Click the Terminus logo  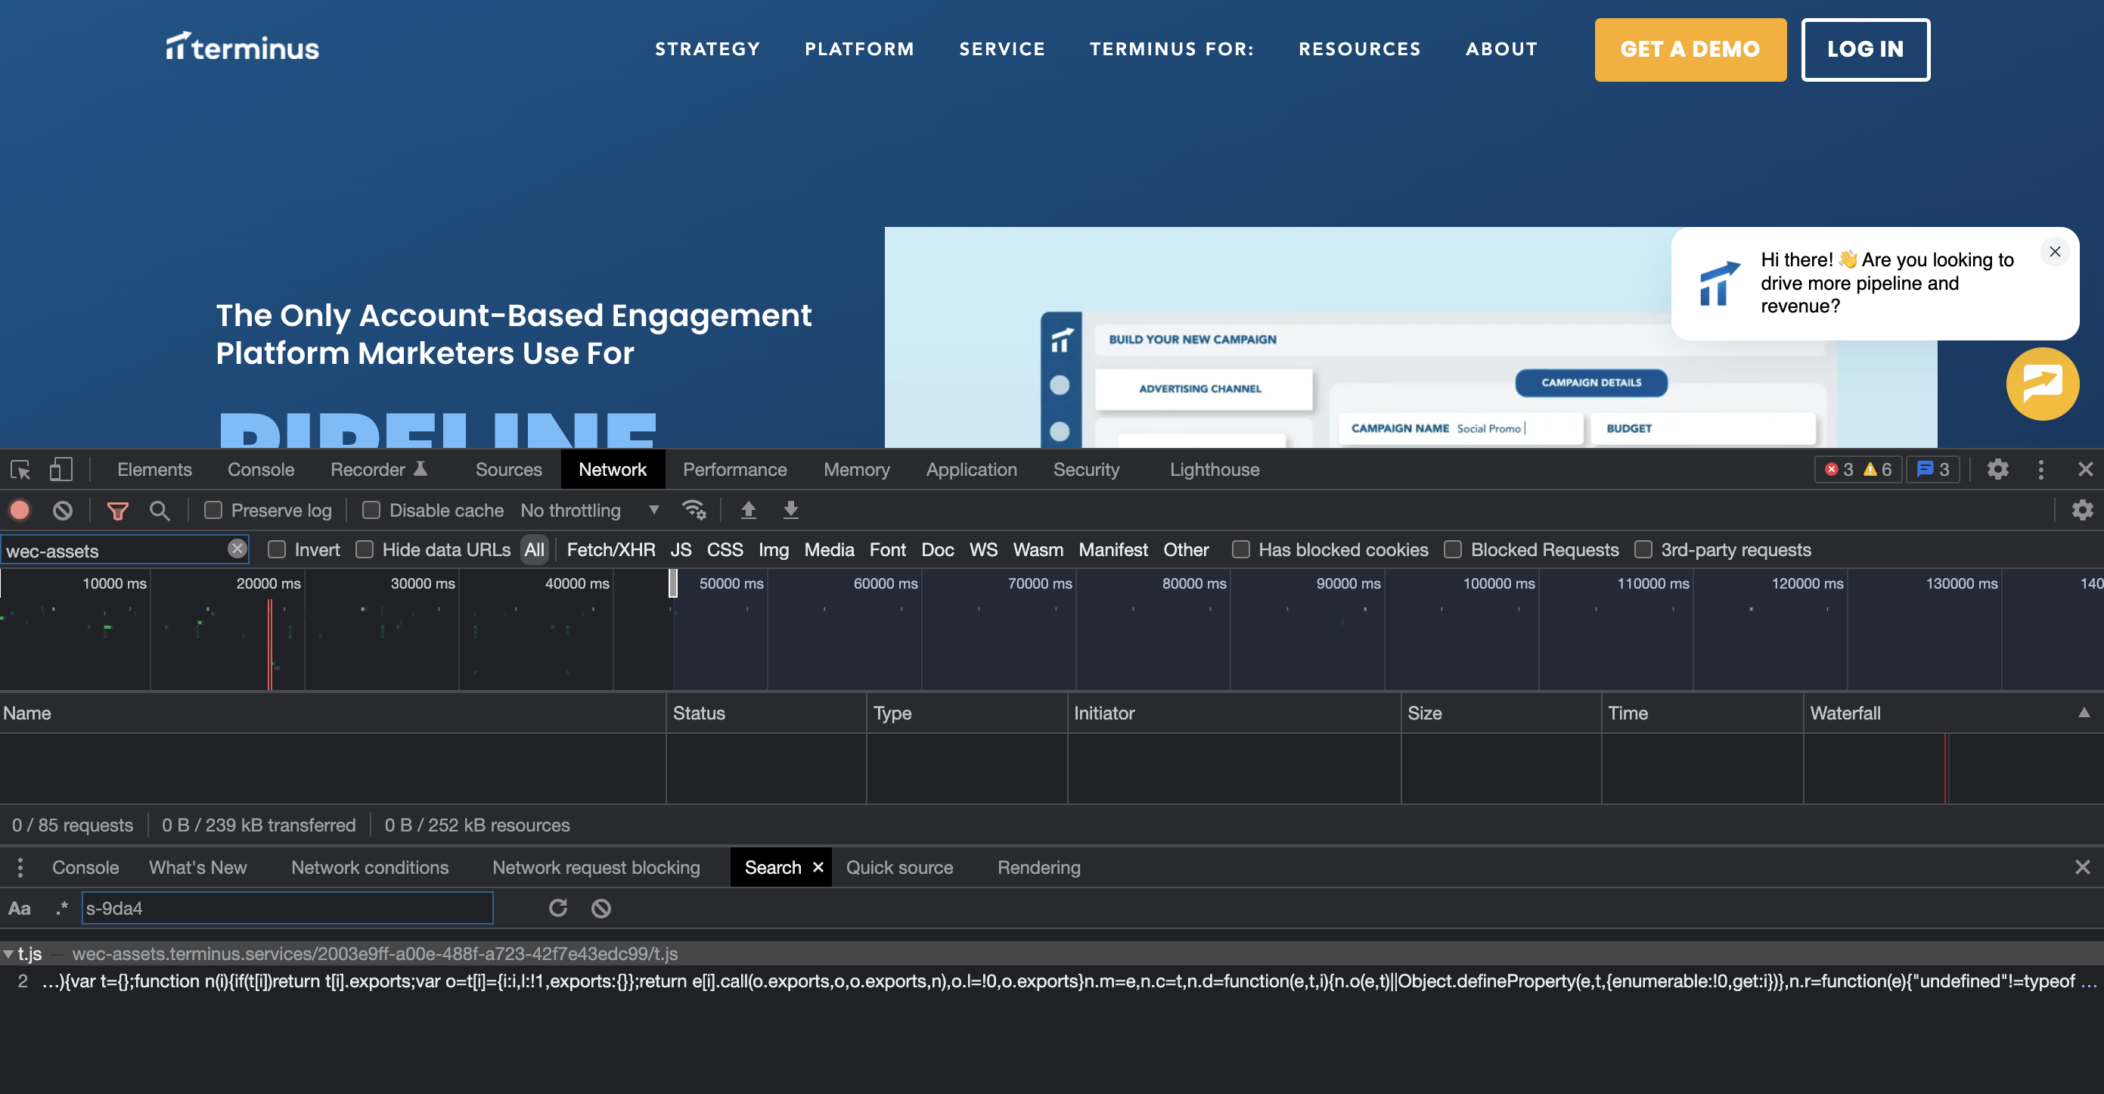coord(243,48)
